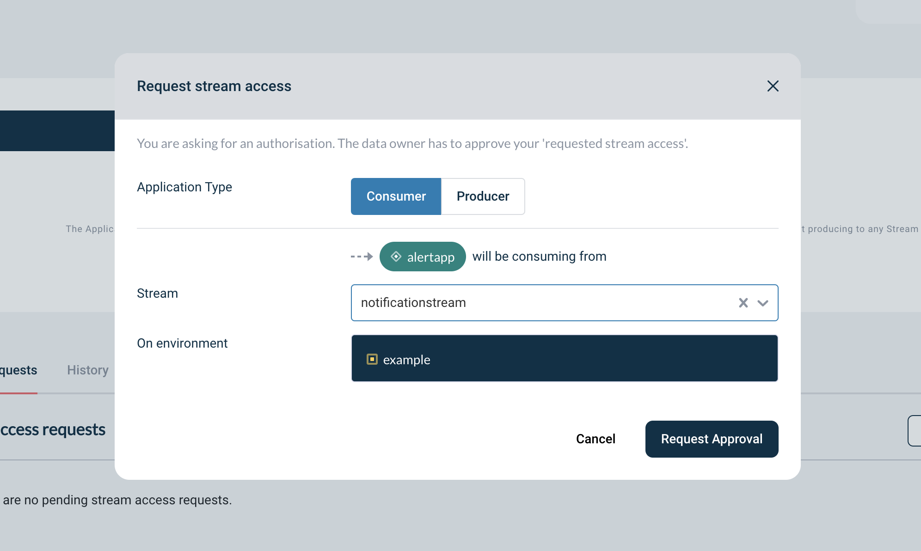The height and width of the screenshot is (551, 921).
Task: Click the authorisation explanation text
Action: click(412, 143)
